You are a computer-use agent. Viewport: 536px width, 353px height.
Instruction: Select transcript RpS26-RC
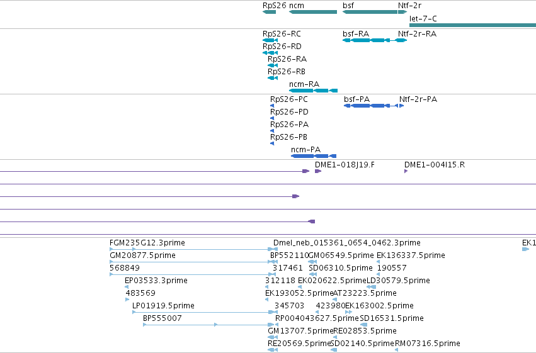[282, 34]
